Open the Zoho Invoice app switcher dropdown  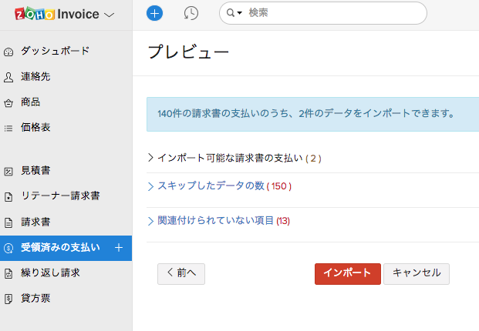(109, 14)
